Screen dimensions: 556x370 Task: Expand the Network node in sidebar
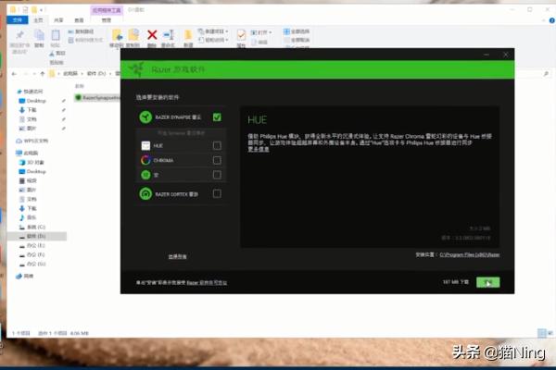click(17, 276)
